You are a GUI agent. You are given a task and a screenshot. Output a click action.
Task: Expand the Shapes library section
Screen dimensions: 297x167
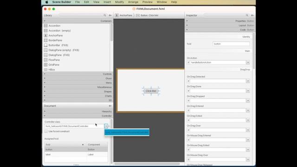[x=77, y=91]
